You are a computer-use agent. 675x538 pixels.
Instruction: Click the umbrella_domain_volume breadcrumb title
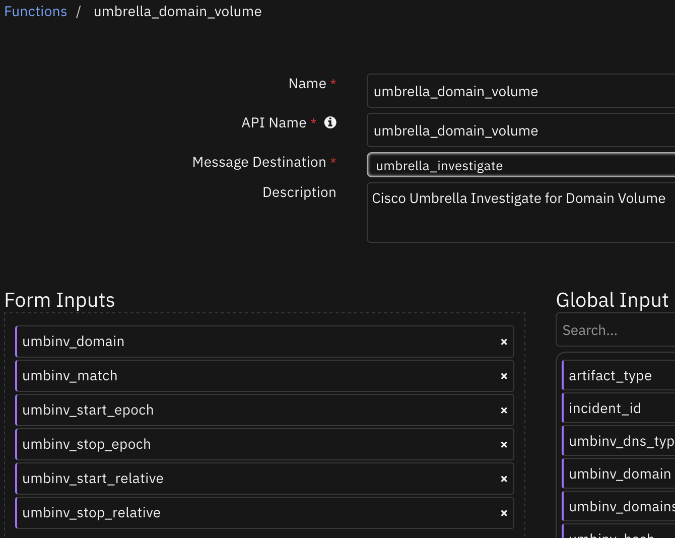coord(178,12)
